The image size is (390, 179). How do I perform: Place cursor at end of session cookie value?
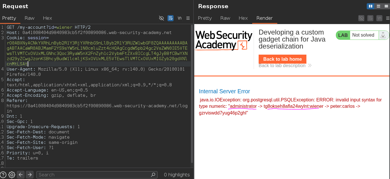[x=28, y=64]
